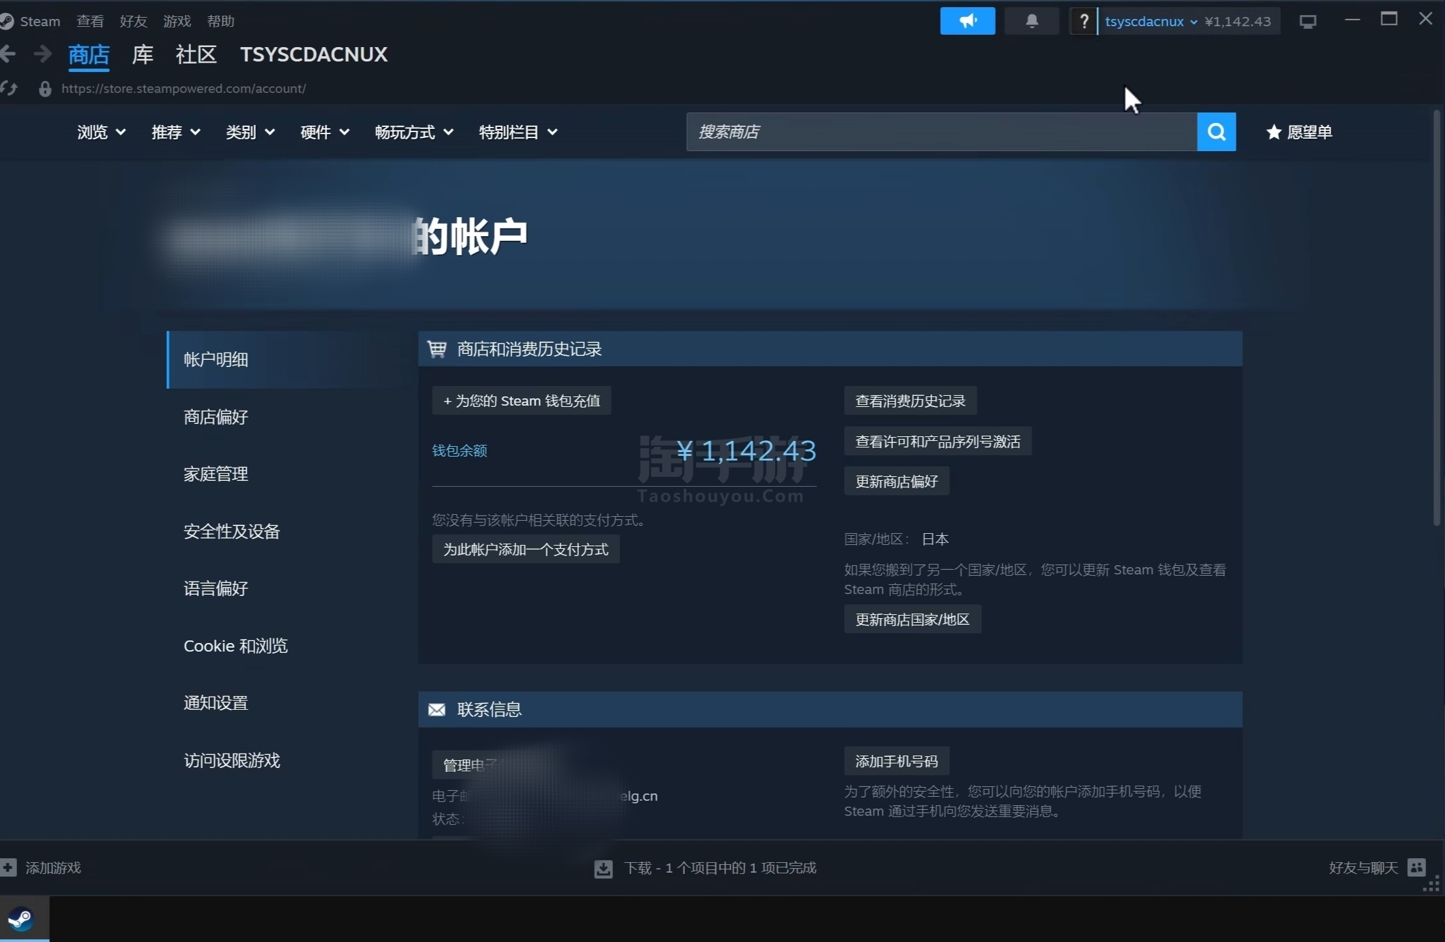
Task: Click the help question mark icon
Action: click(1083, 21)
